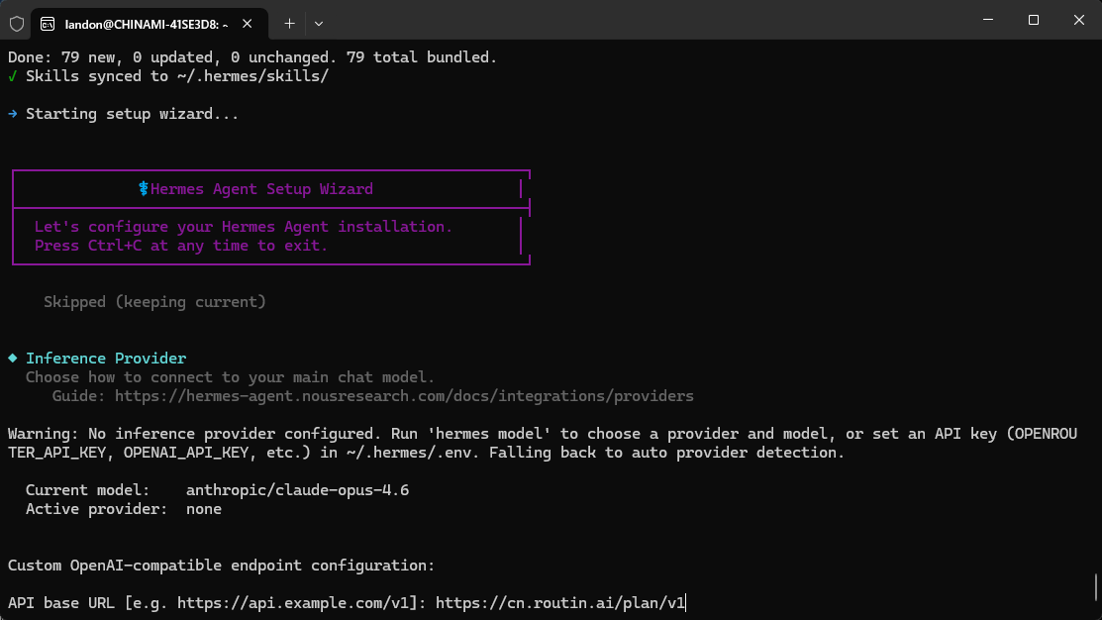Click the admin shield icon in title bar
The height and width of the screenshot is (620, 1102).
(17, 23)
